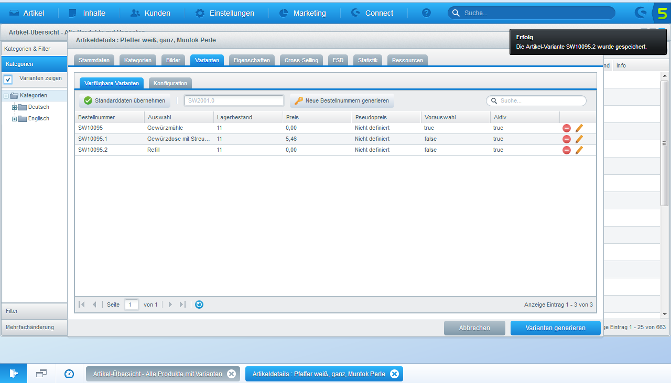Close the Artikel-Übersicht taskbar tab
Viewport: 671px width, 383px height.
pyautogui.click(x=231, y=374)
